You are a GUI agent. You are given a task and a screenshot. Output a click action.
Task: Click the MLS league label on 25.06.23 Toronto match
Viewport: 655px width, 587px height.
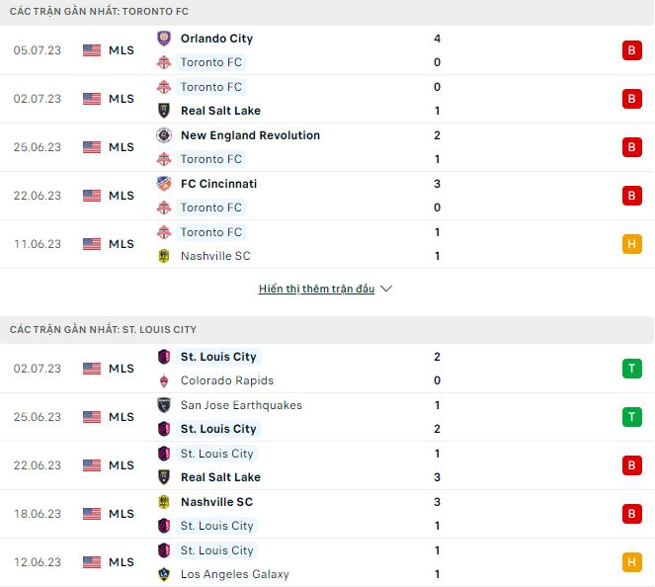(122, 147)
